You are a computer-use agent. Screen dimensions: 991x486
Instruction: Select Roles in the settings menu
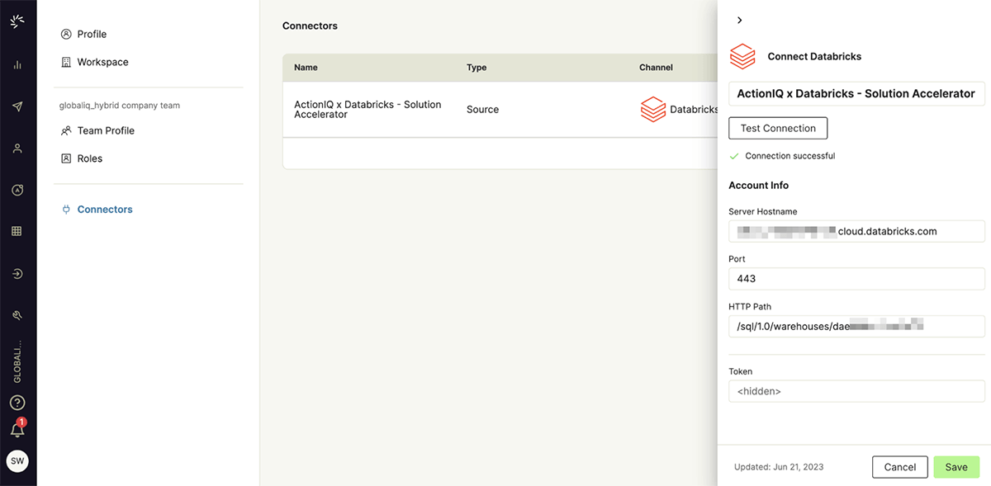pos(90,158)
